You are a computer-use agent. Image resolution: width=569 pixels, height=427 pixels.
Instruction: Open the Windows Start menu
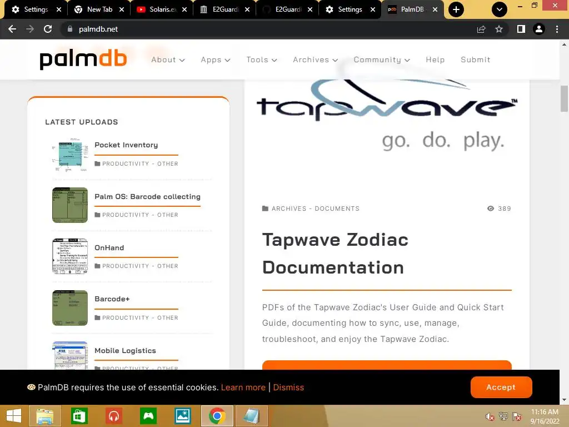pyautogui.click(x=14, y=416)
